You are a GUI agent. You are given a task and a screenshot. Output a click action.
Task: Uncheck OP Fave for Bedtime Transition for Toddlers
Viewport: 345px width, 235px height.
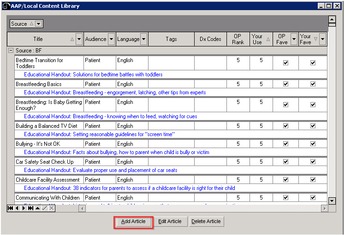pos(286,63)
